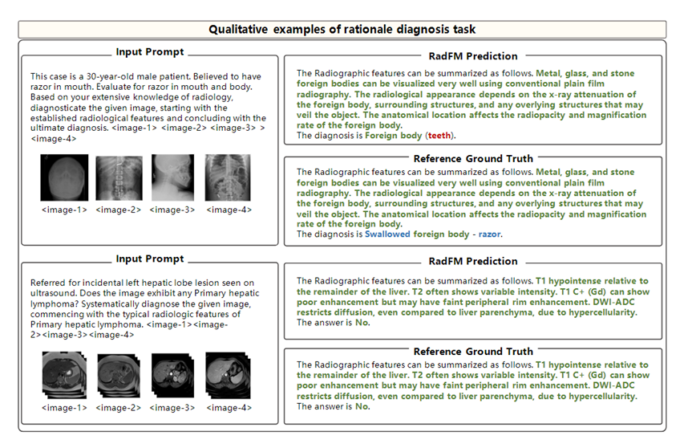
Task: Click 'The answer is No.' in the RadFM Prediction box
Action: click(334, 323)
